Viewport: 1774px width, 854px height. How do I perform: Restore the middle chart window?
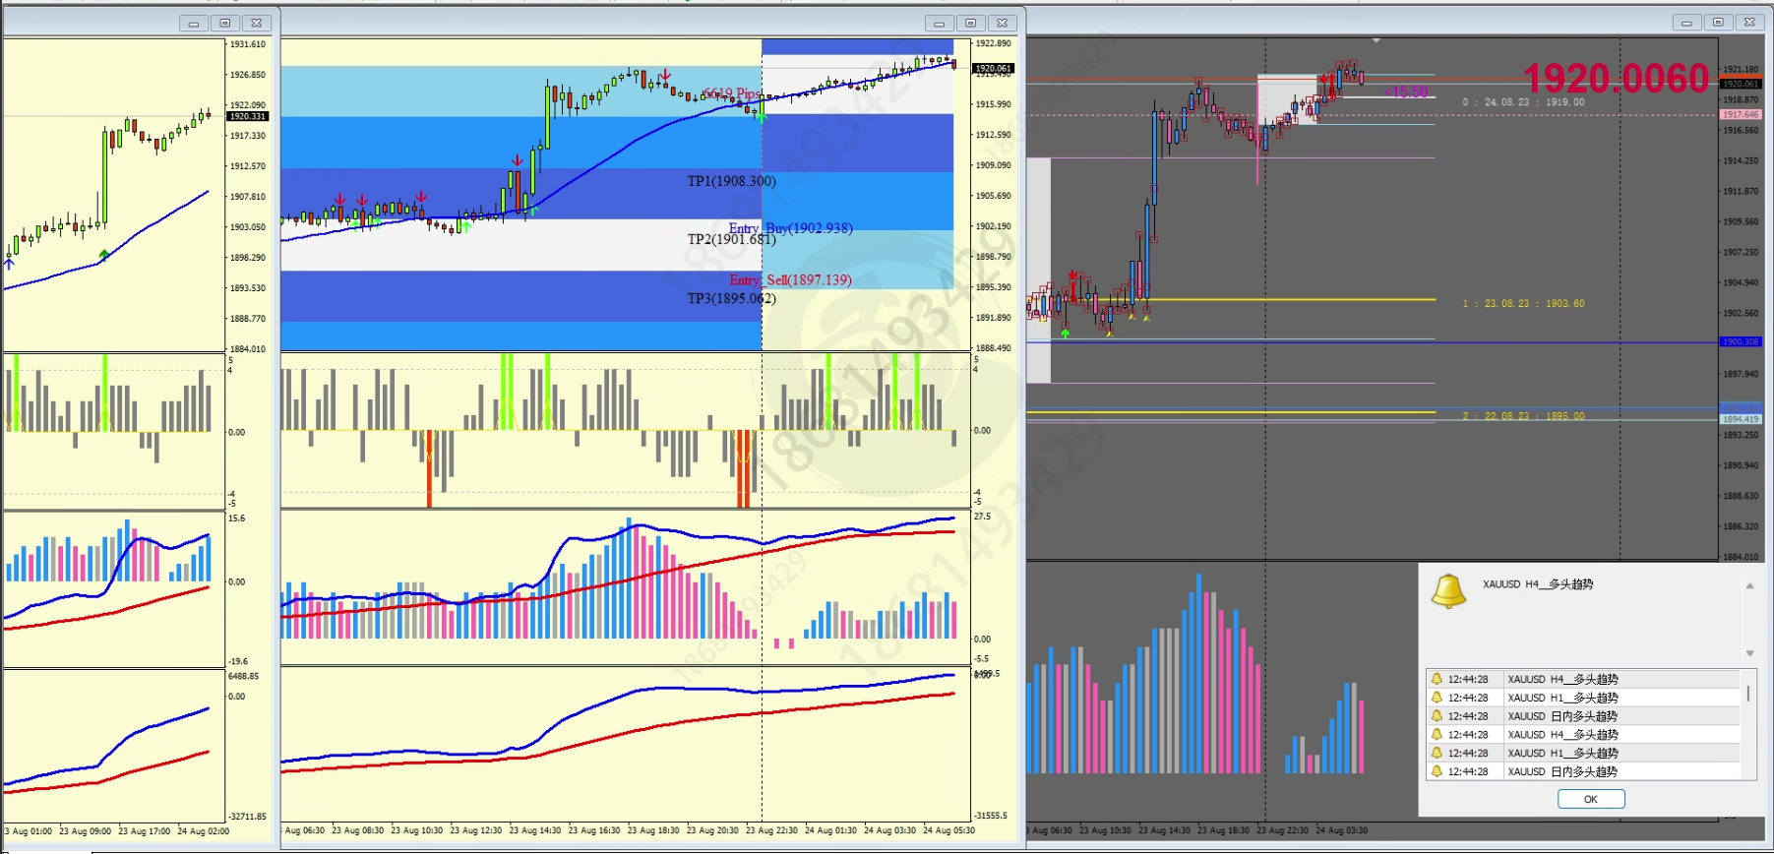(x=971, y=23)
